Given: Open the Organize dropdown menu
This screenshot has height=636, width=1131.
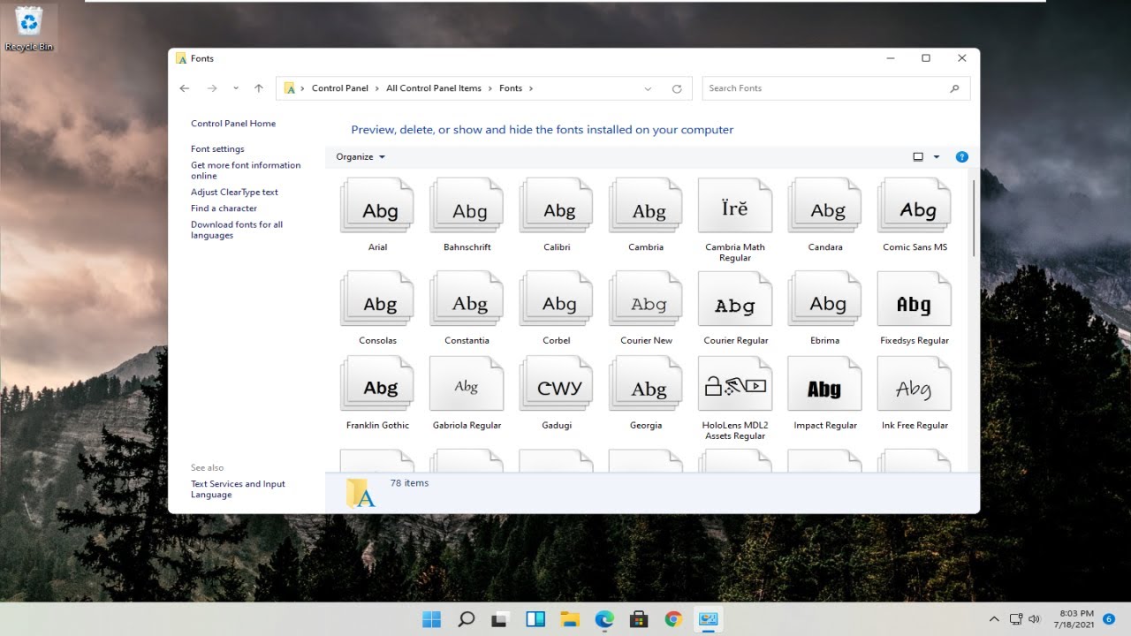Looking at the screenshot, I should point(361,157).
